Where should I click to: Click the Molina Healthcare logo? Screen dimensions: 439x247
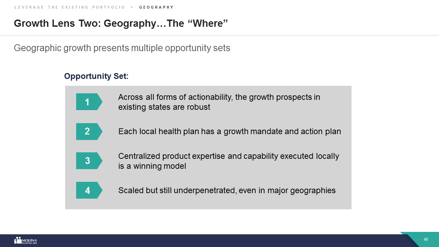[25, 240]
